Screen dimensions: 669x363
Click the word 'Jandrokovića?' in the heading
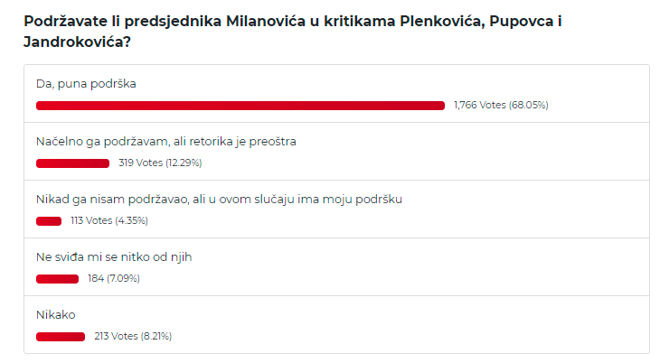[77, 42]
